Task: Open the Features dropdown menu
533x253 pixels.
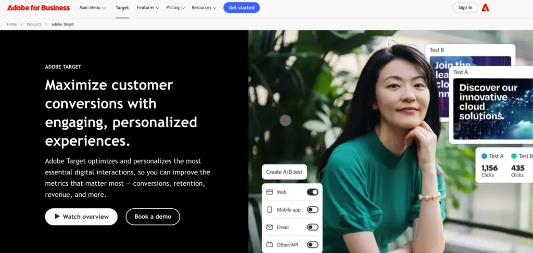Action: [148, 7]
